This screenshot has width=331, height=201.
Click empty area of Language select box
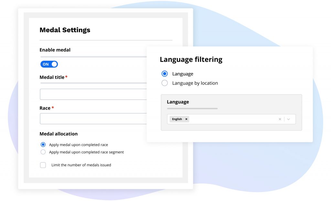[233, 119]
